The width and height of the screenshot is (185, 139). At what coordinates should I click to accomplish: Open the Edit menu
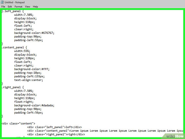(x=10, y=7)
